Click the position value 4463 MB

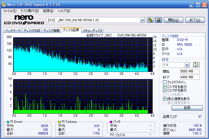195,130
